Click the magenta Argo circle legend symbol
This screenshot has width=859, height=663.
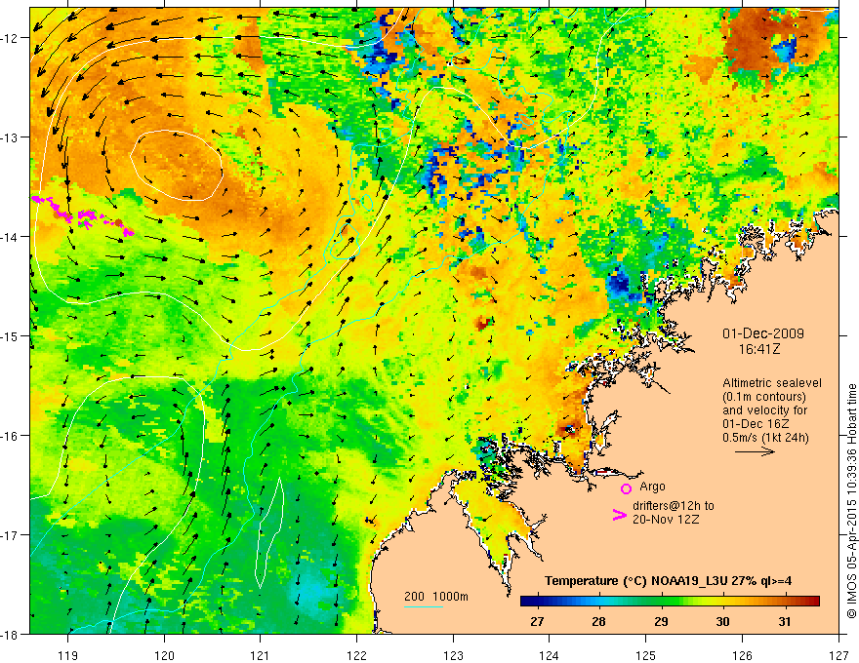(x=626, y=488)
